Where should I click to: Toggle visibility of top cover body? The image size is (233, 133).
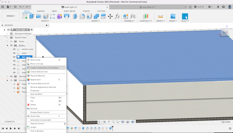[x=14, y=57]
